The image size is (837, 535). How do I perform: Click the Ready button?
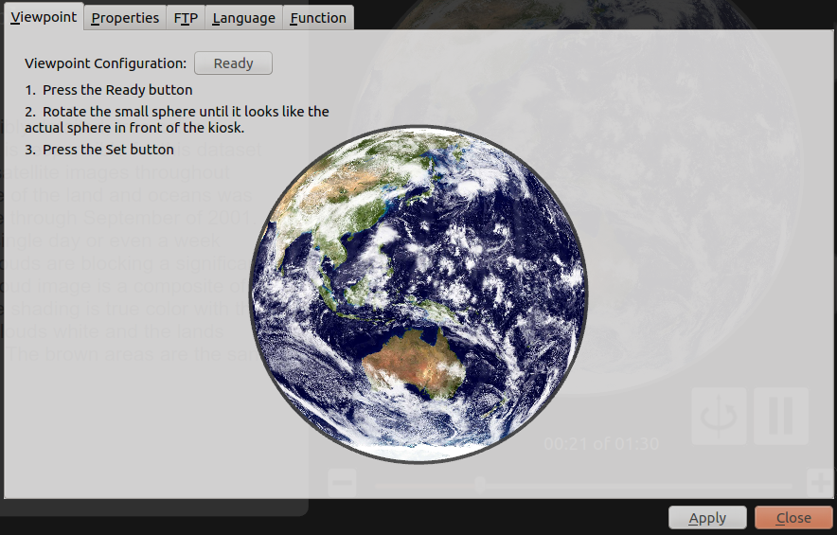pyautogui.click(x=233, y=63)
